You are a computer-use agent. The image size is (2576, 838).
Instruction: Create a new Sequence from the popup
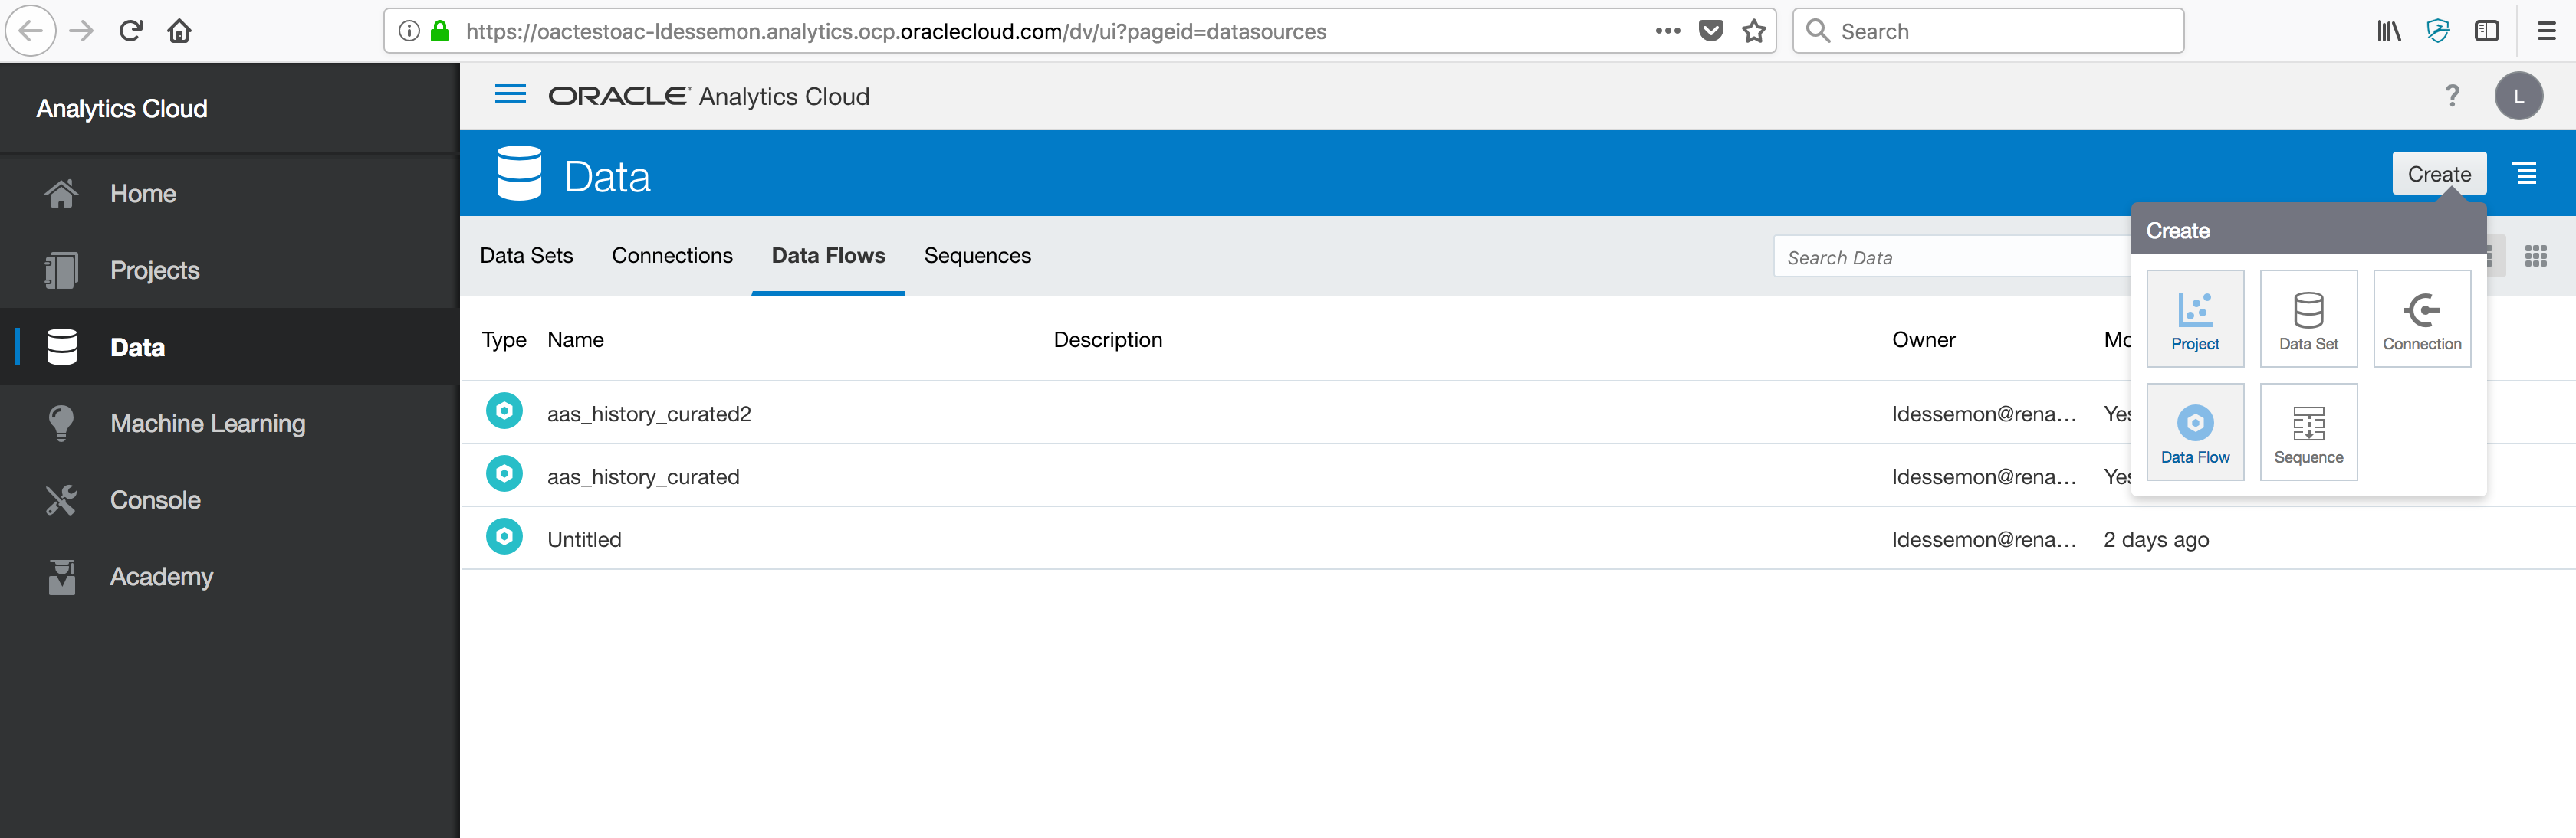click(x=2309, y=431)
